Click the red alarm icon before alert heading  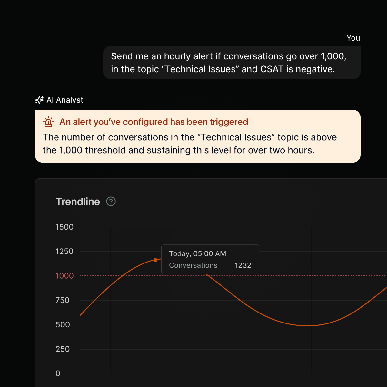coord(48,122)
